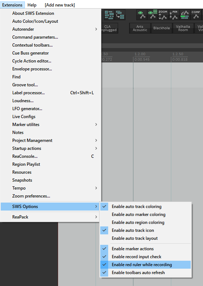Enable auto region coloring option
The height and width of the screenshot is (286, 203).
point(146,222)
